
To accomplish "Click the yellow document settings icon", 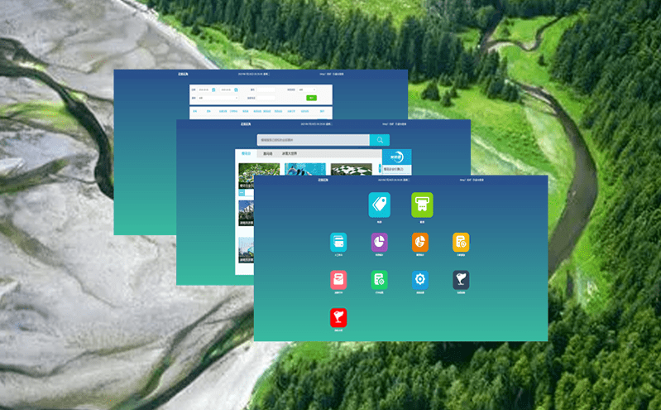I will point(461,242).
